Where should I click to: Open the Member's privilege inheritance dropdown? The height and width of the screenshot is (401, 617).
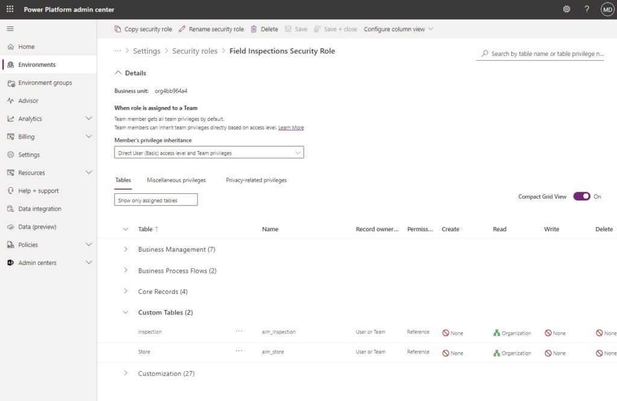209,152
